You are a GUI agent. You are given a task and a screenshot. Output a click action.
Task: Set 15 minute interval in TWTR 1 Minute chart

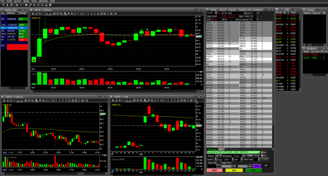click(x=98, y=13)
